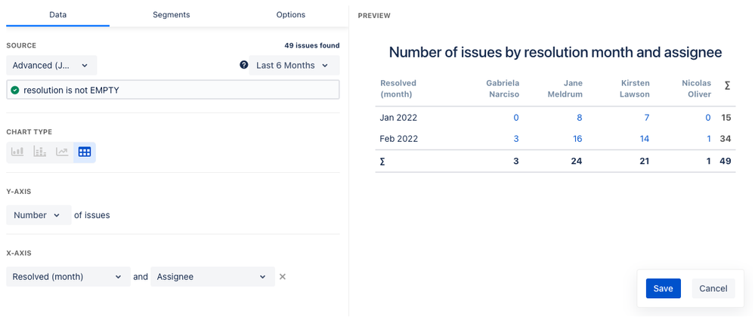755x317 pixels.
Task: Click the Jan 2022 row label
Action: pyautogui.click(x=398, y=118)
